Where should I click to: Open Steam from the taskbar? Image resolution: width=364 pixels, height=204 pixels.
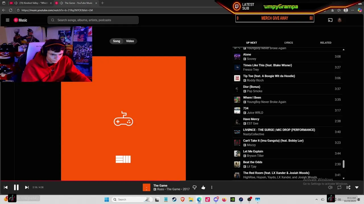pyautogui.click(x=174, y=199)
